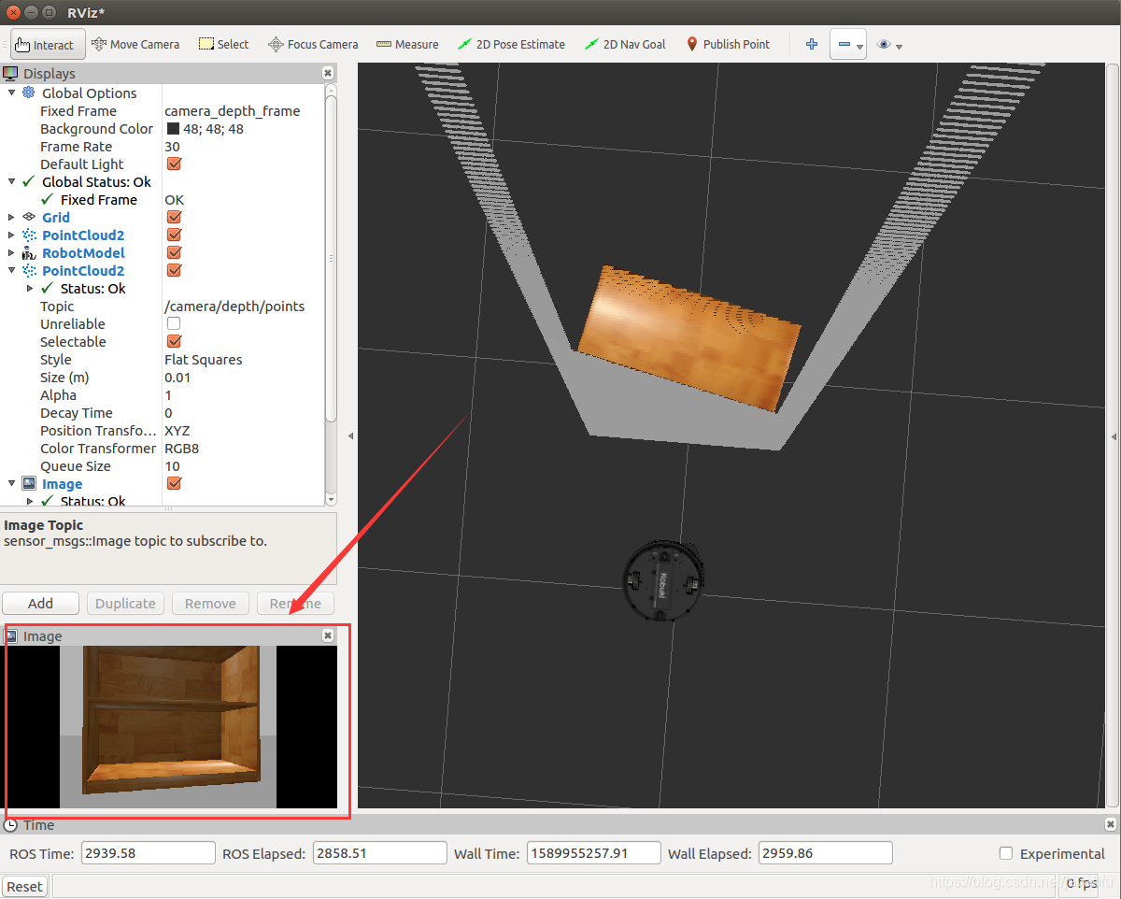This screenshot has height=899, width=1121.
Task: Collapse the Global Status tree node
Action: (x=11, y=181)
